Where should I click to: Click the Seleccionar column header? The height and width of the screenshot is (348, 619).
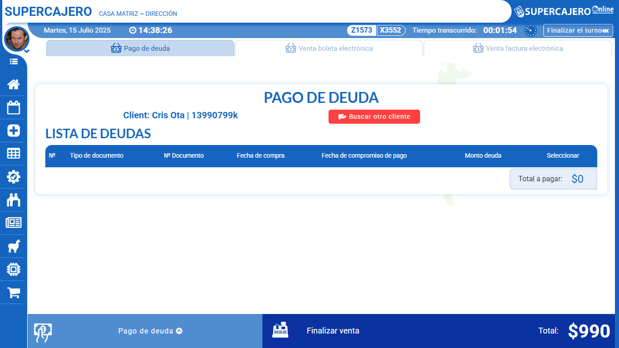pos(563,155)
